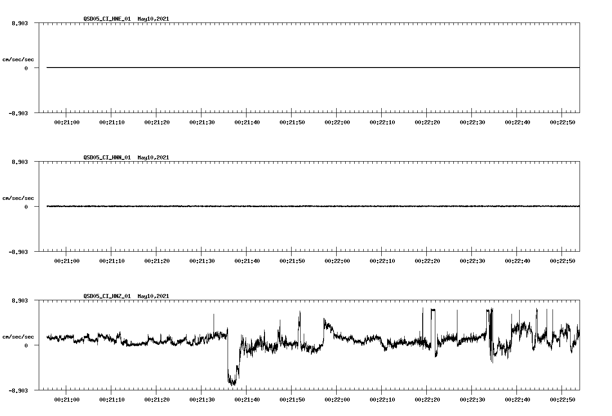Click the 00:21:20 time label under HNN plot
The height and width of the screenshot is (416, 612).
point(157,261)
